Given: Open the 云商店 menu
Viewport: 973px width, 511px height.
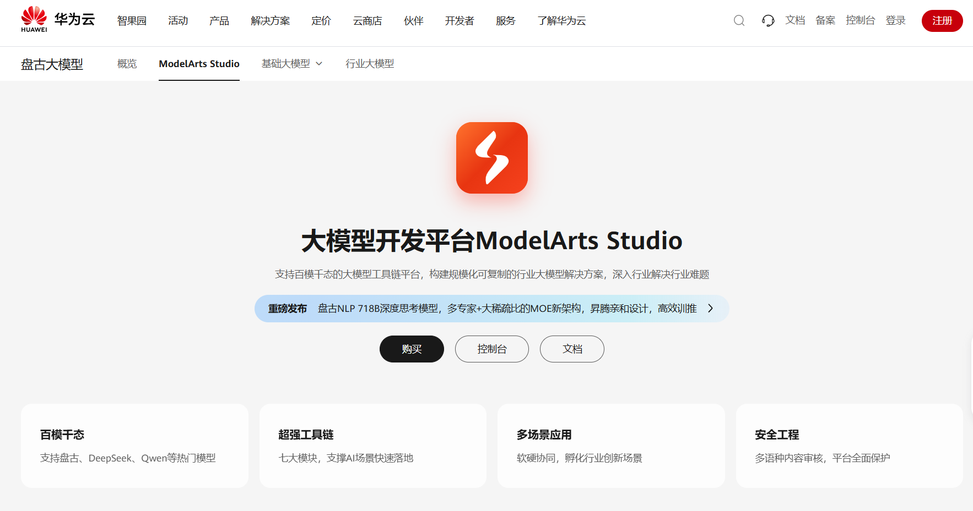Looking at the screenshot, I should pyautogui.click(x=367, y=21).
